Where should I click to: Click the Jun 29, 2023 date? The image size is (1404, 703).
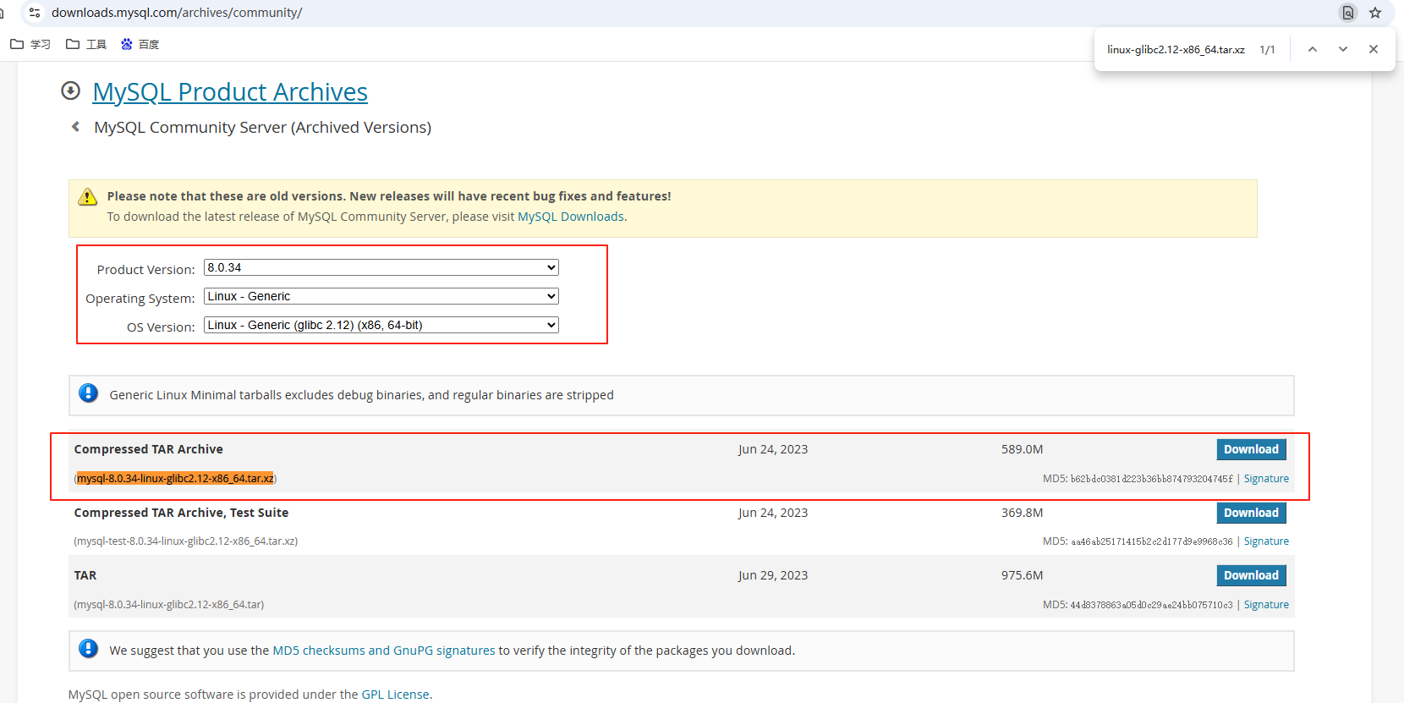773,575
